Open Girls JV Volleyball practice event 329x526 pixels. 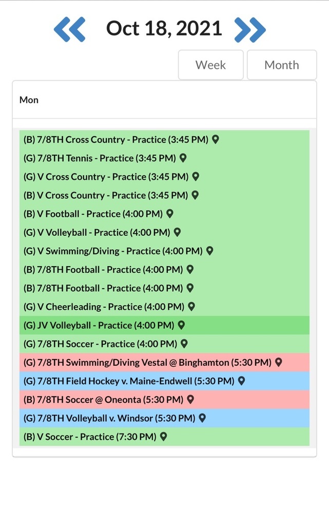tap(164, 325)
